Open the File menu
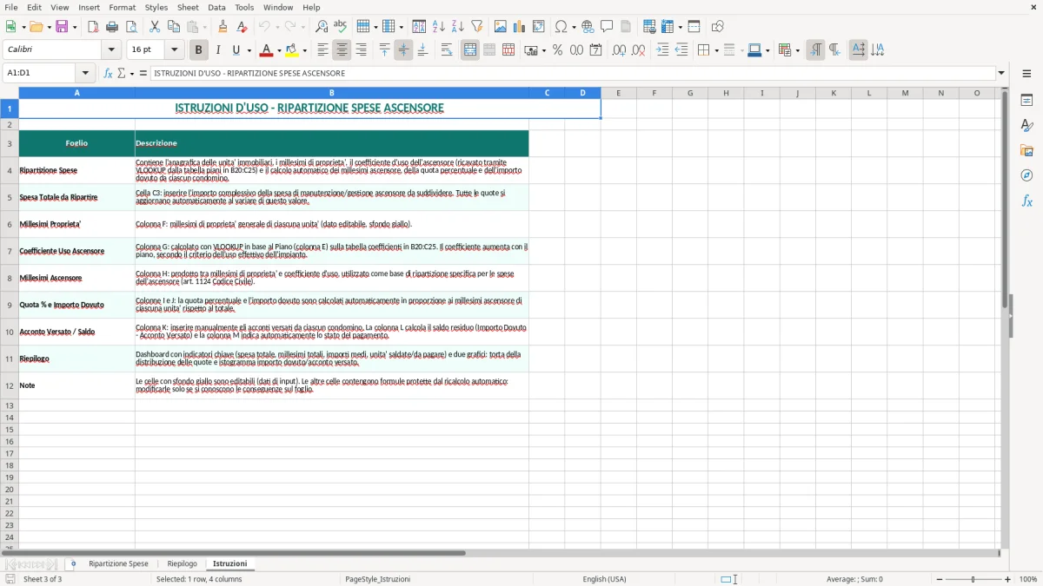Image resolution: width=1043 pixels, height=586 pixels. (11, 7)
